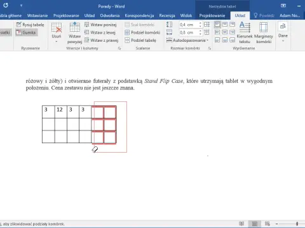Choose Podziel tabelę split table

coord(140,40)
